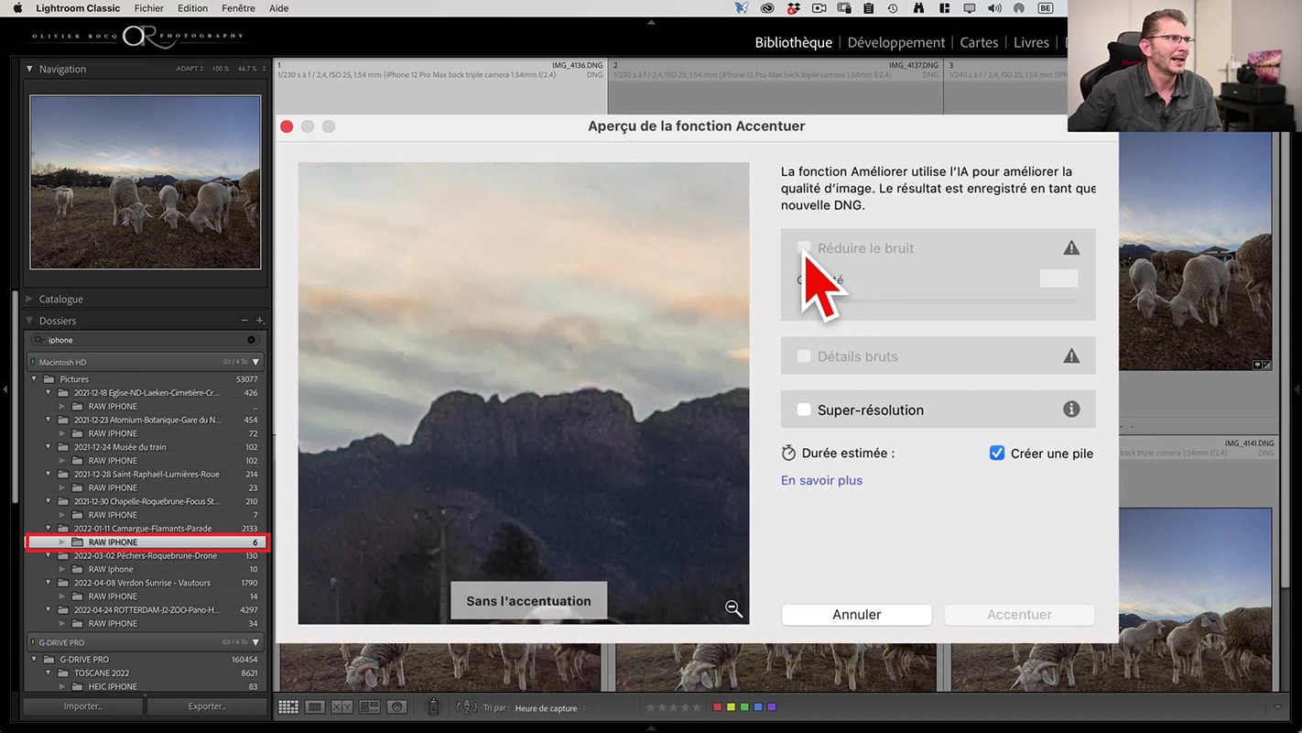Viewport: 1302px width, 733px height.
Task: Select HEIC IPHONE folder
Action: (113, 686)
